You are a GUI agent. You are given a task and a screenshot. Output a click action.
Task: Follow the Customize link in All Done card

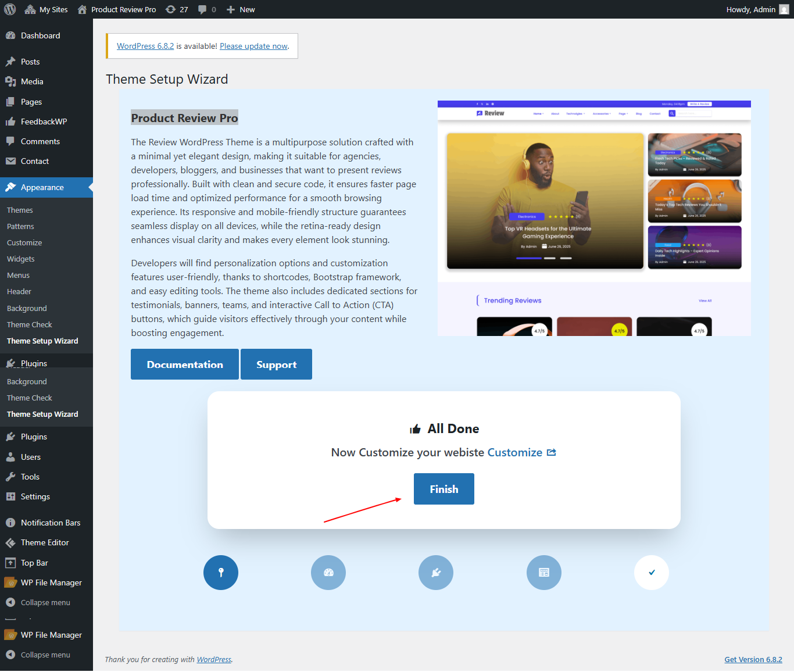tap(521, 452)
